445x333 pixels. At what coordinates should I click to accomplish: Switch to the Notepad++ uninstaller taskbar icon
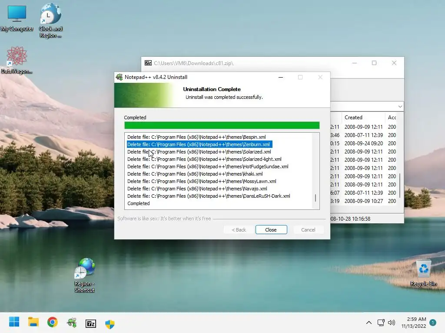tap(72, 323)
